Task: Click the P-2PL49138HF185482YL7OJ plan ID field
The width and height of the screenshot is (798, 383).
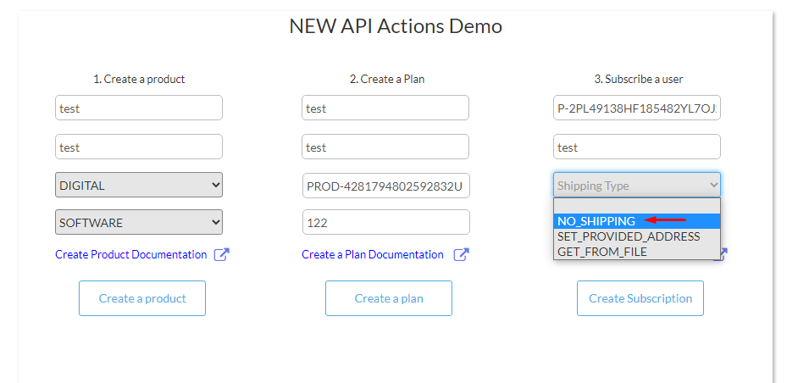Action: [637, 108]
